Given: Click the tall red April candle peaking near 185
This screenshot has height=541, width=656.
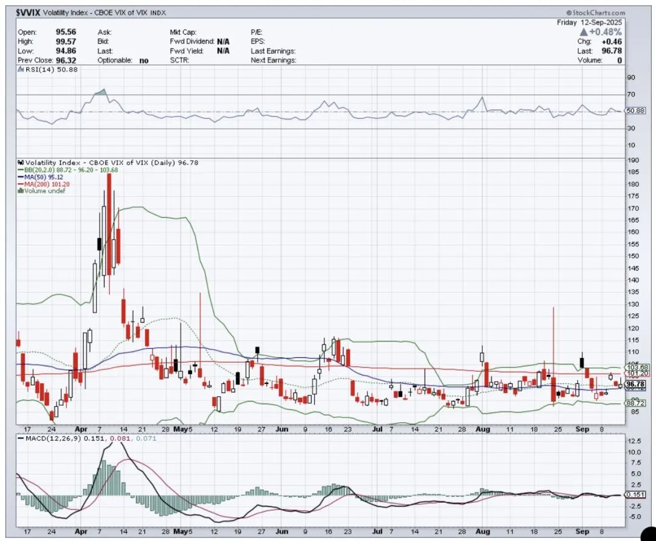Looking at the screenshot, I should (109, 224).
